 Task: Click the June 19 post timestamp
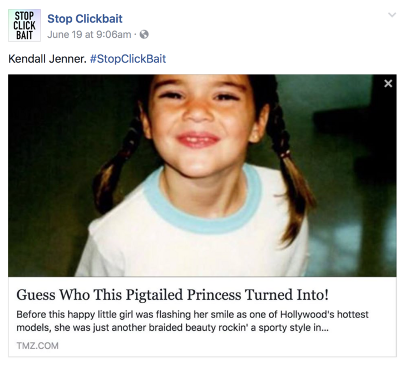[x=89, y=34]
